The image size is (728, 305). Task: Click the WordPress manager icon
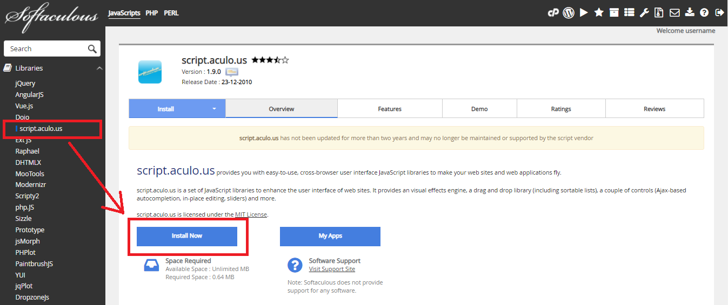tap(568, 13)
